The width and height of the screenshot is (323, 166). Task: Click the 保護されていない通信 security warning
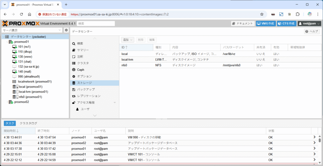click(53, 14)
